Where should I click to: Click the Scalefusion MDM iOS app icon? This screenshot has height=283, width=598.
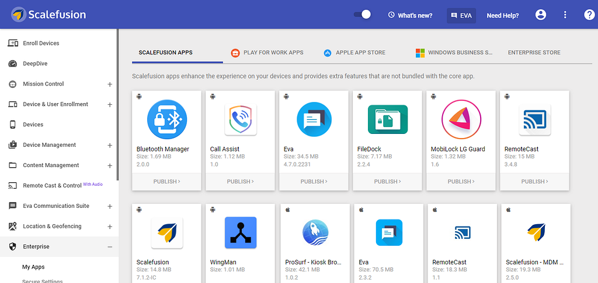point(536,232)
